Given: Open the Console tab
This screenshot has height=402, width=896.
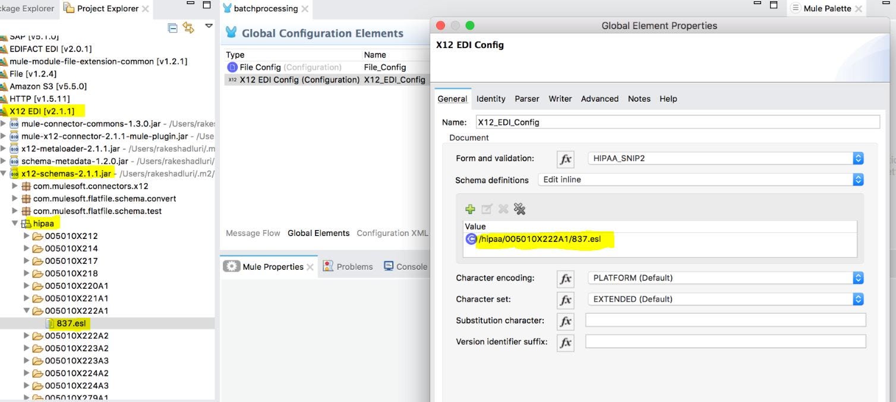Looking at the screenshot, I should 406,267.
